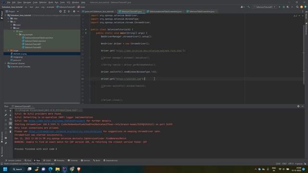The height and width of the screenshot is (173, 308).
Task: Click the Project tree horizontal scrollbar
Action: [42, 103]
